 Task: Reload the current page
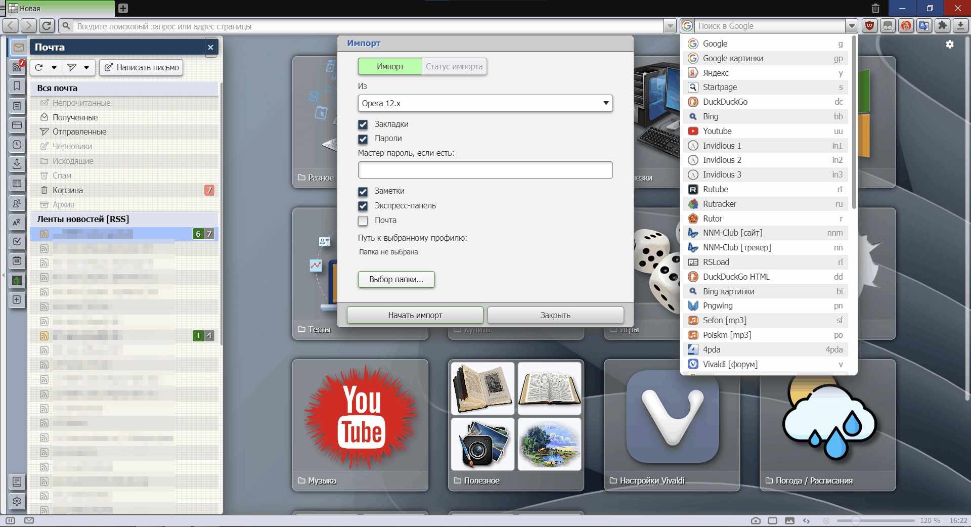pos(47,26)
